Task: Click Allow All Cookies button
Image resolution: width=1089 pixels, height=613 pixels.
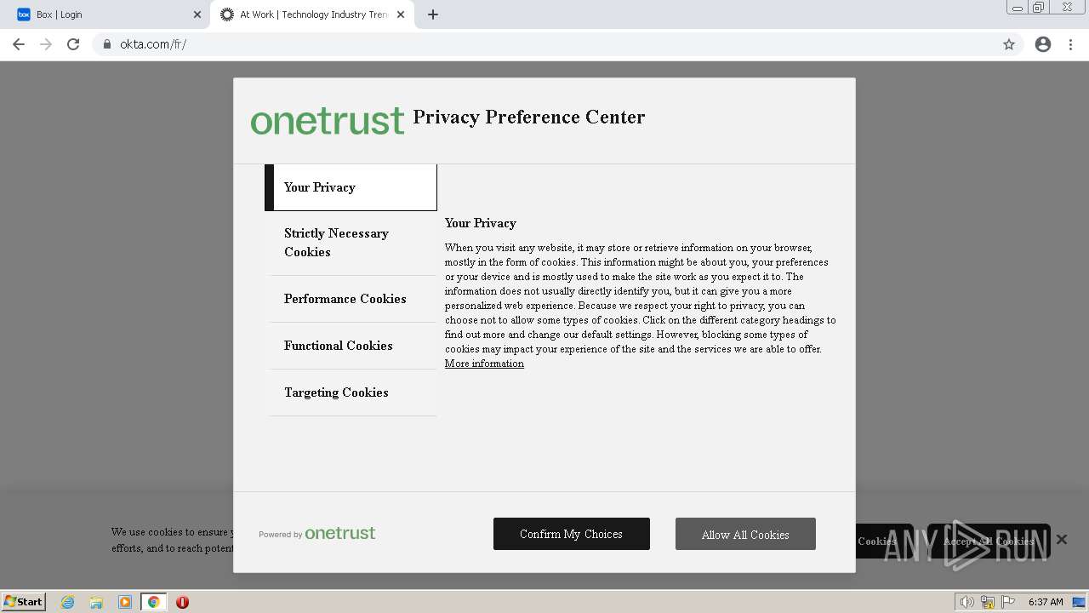Action: click(x=745, y=534)
